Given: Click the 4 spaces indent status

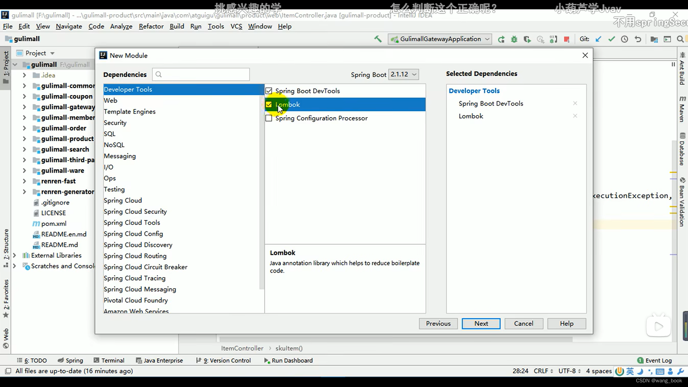Looking at the screenshot, I should (x=599, y=371).
